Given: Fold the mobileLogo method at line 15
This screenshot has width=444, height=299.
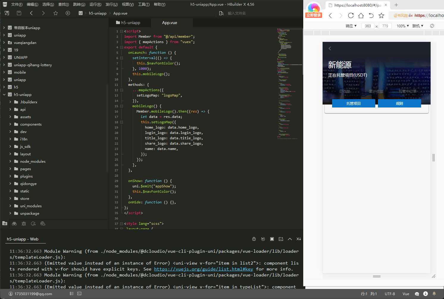Looking at the screenshot, I should point(121,106).
